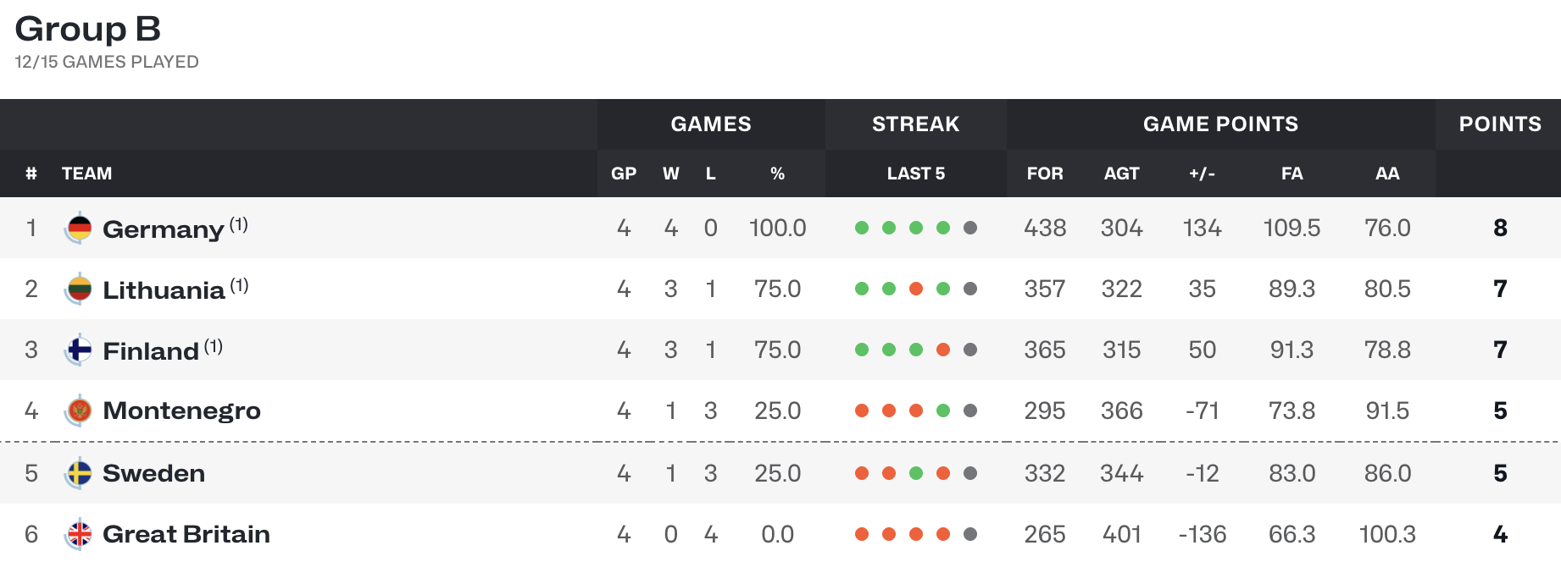1561x562 pixels.
Task: Click Sweden's green win dot in streak
Action: tap(916, 473)
